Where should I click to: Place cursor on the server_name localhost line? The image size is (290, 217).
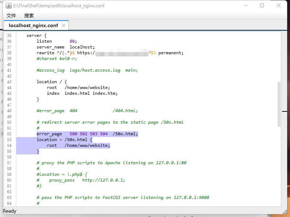pyautogui.click(x=65, y=47)
